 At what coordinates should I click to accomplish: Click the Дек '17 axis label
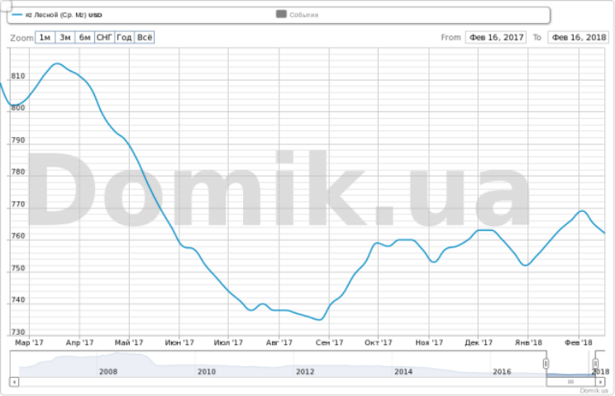tap(479, 342)
